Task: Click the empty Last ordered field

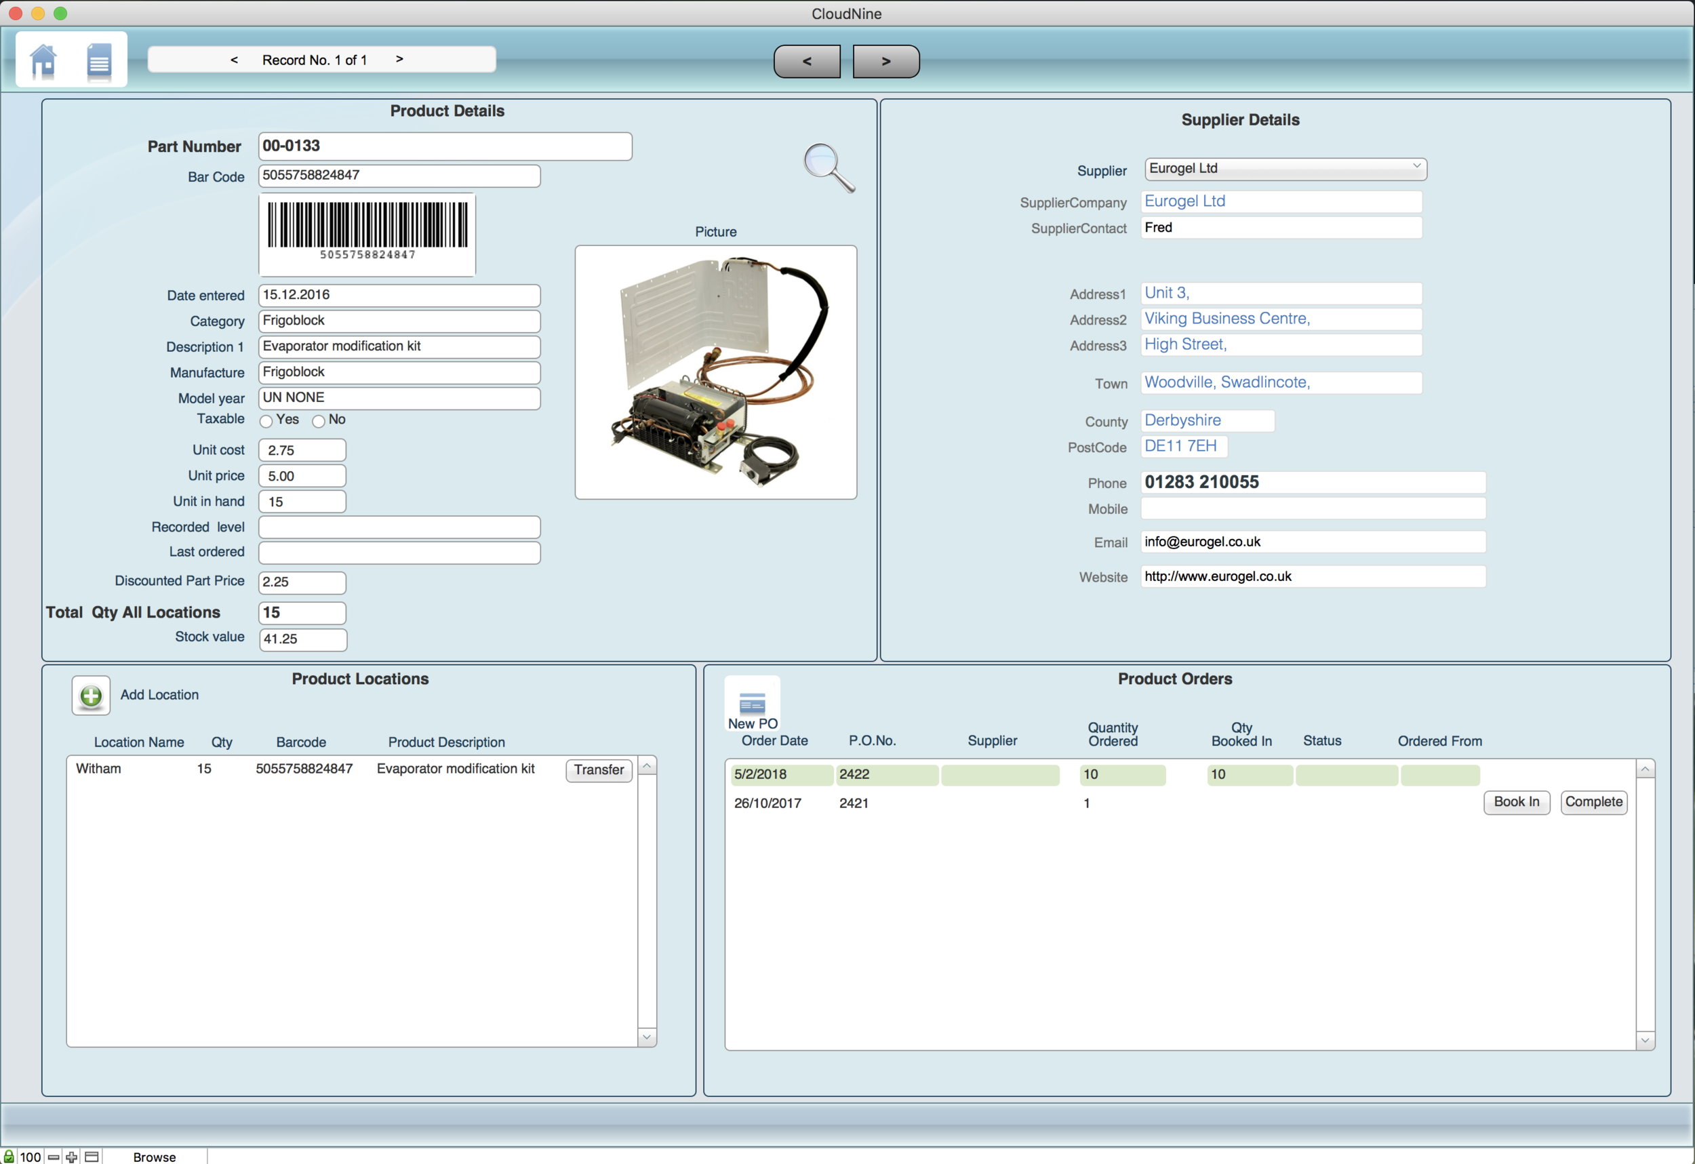Action: pyautogui.click(x=400, y=552)
